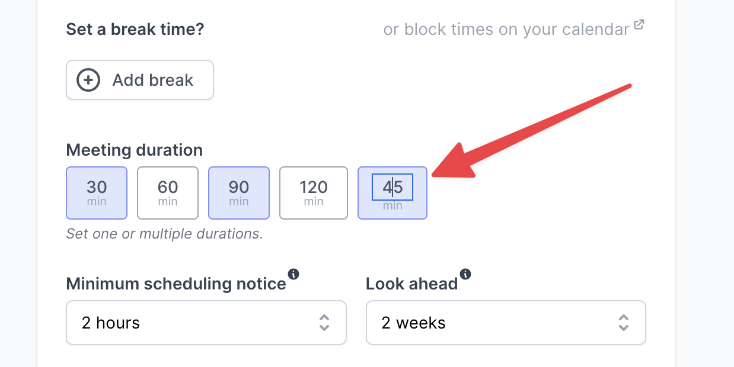The width and height of the screenshot is (734, 367).
Task: Show info icon next to Look ahead
Action: pyautogui.click(x=465, y=274)
